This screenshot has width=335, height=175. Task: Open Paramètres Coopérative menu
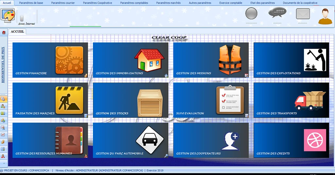coord(97,3)
